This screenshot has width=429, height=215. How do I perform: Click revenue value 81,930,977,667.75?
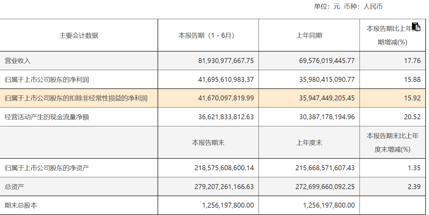click(x=226, y=61)
